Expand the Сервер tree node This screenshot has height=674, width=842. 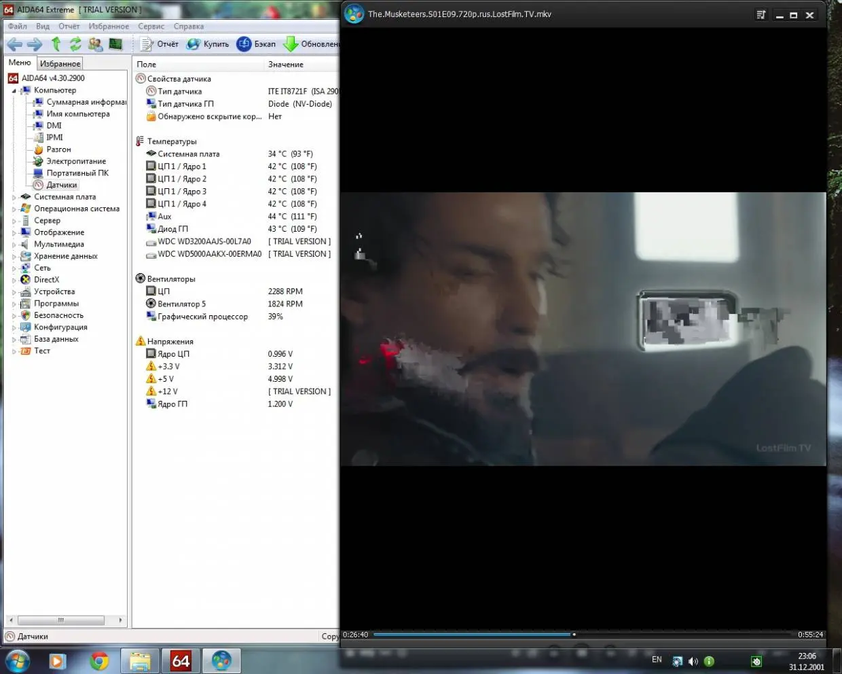coord(14,221)
